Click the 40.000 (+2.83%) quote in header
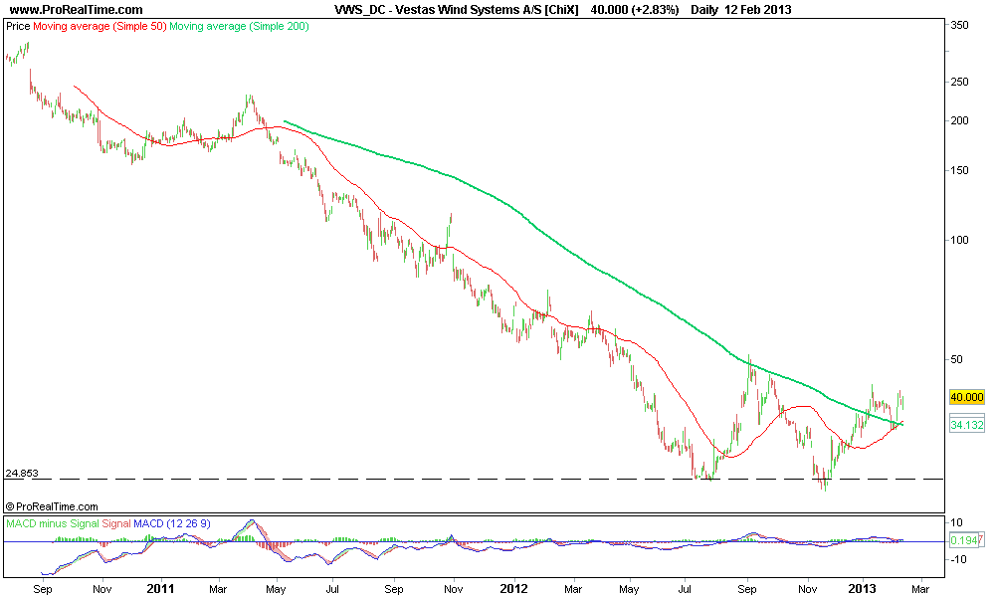The image size is (995, 597). click(635, 10)
